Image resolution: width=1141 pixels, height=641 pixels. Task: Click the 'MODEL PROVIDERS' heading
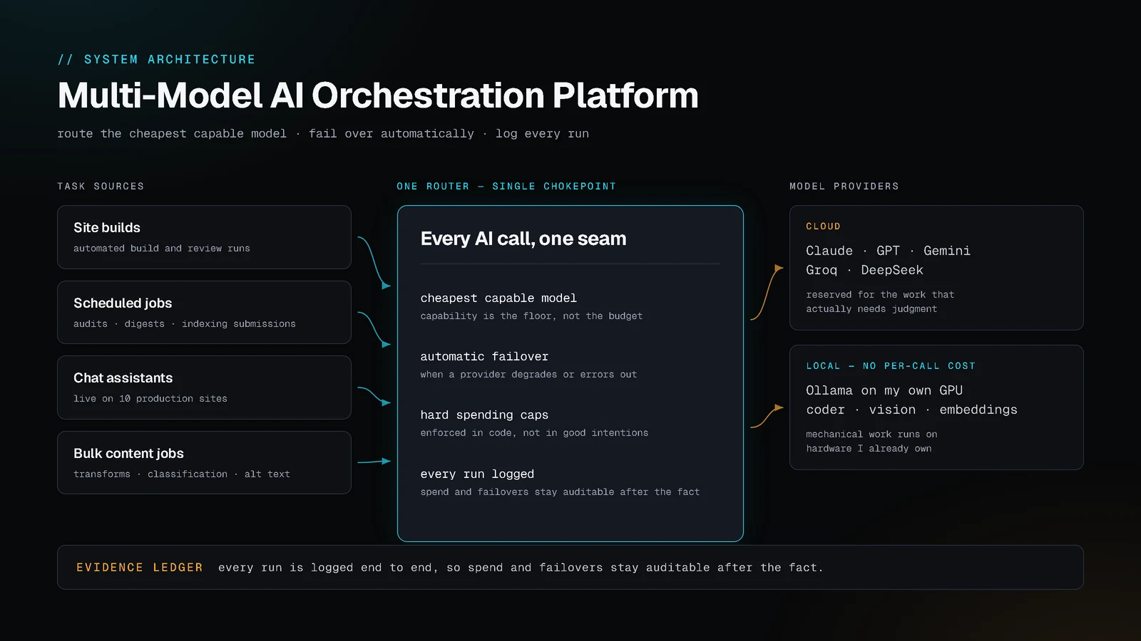tap(844, 187)
